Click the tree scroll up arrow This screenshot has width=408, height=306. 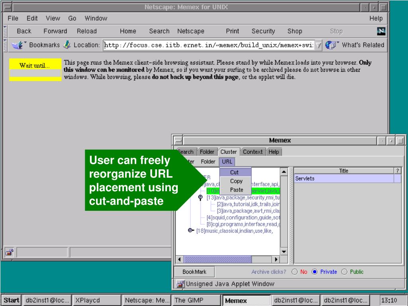tap(284, 172)
